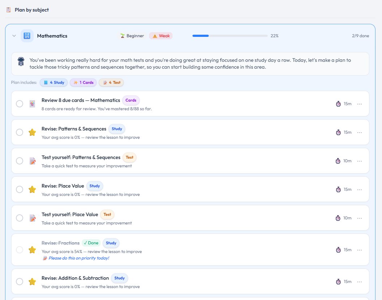
Task: Open more options for Revise: Patterns & Sequences
Action: coord(360,132)
